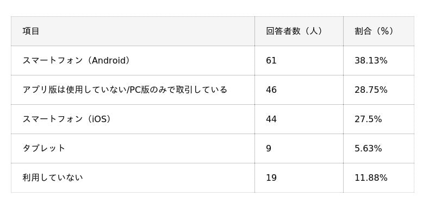This screenshot has height=209, width=435.
Task: Click the 11.88% percentage cell
Action: pyautogui.click(x=371, y=178)
